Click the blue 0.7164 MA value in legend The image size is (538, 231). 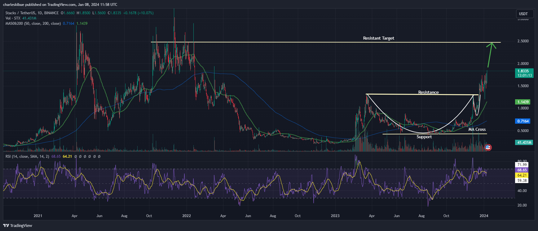pyautogui.click(x=68, y=24)
